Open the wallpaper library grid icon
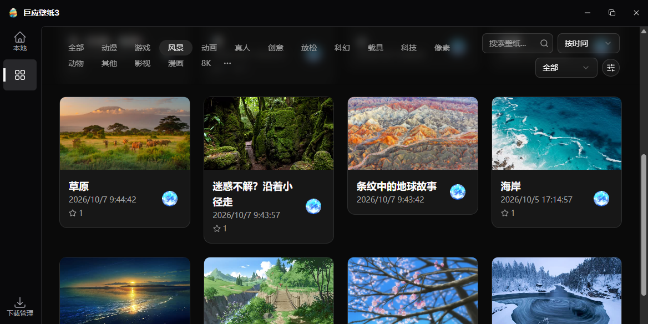Image resolution: width=648 pixels, height=324 pixels. click(20, 75)
